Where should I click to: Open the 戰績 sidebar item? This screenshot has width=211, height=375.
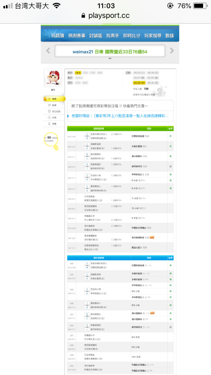click(x=54, y=105)
